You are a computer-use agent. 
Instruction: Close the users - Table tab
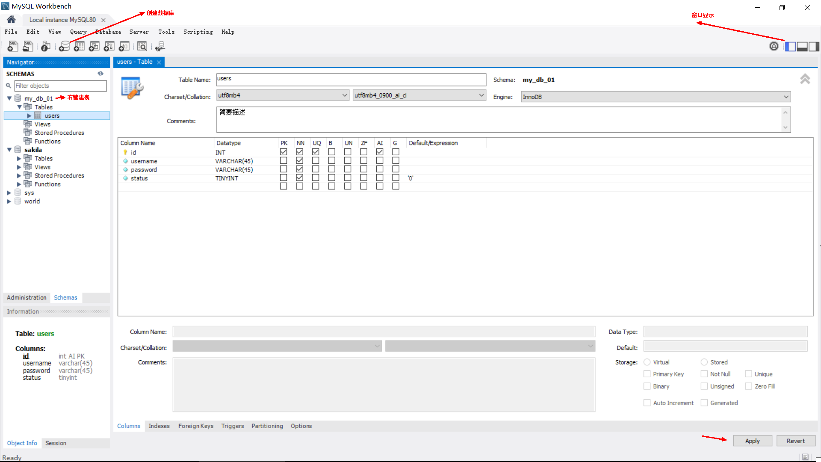tap(159, 62)
